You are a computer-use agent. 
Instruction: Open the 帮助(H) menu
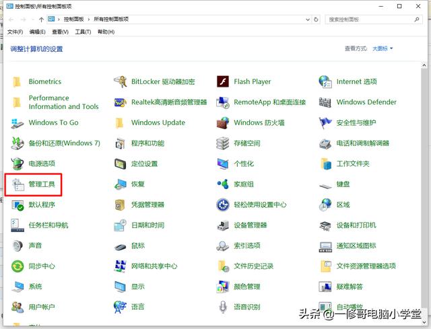click(106, 32)
